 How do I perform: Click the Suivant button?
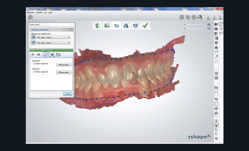(68, 94)
